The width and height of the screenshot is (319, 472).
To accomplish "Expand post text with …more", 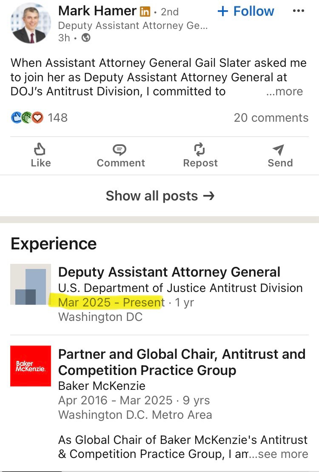I will click(x=284, y=92).
